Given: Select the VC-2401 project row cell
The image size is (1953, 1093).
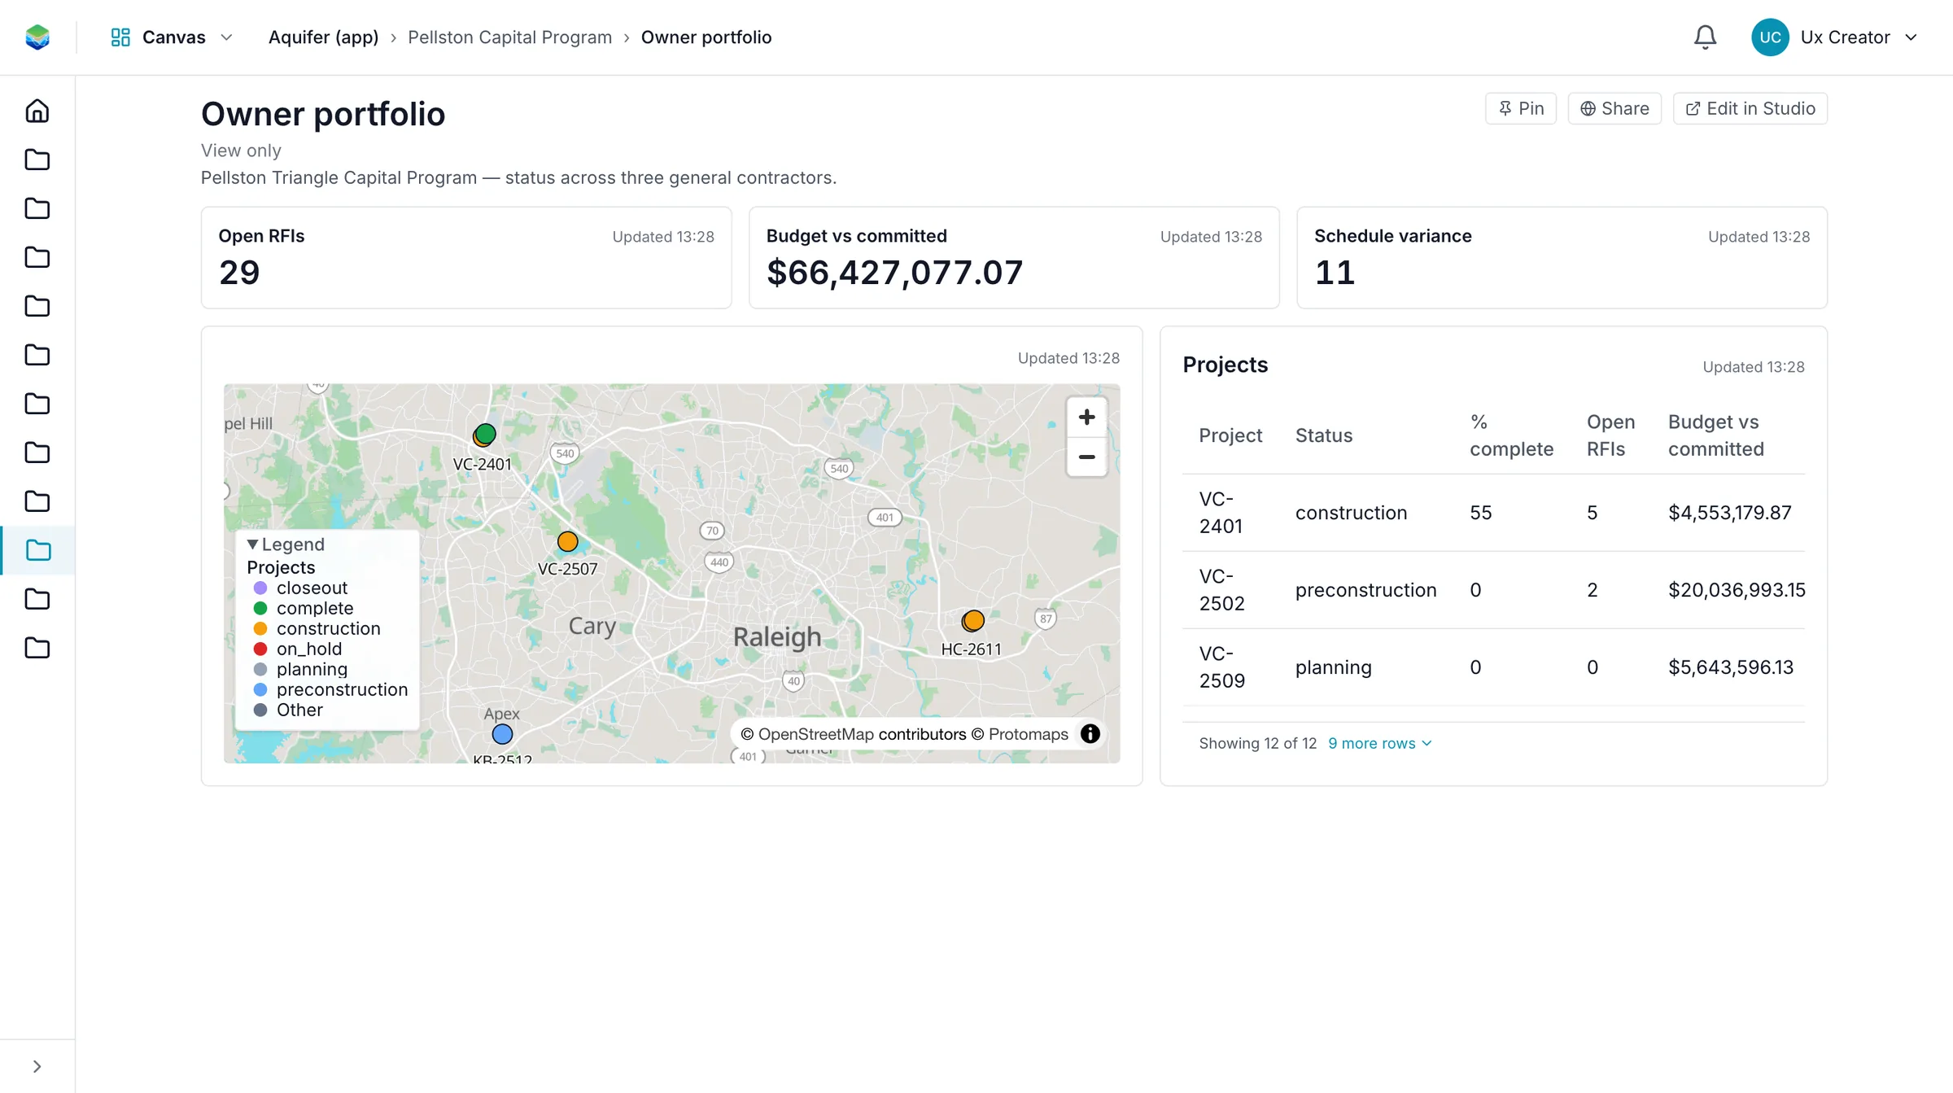Looking at the screenshot, I should (1221, 513).
